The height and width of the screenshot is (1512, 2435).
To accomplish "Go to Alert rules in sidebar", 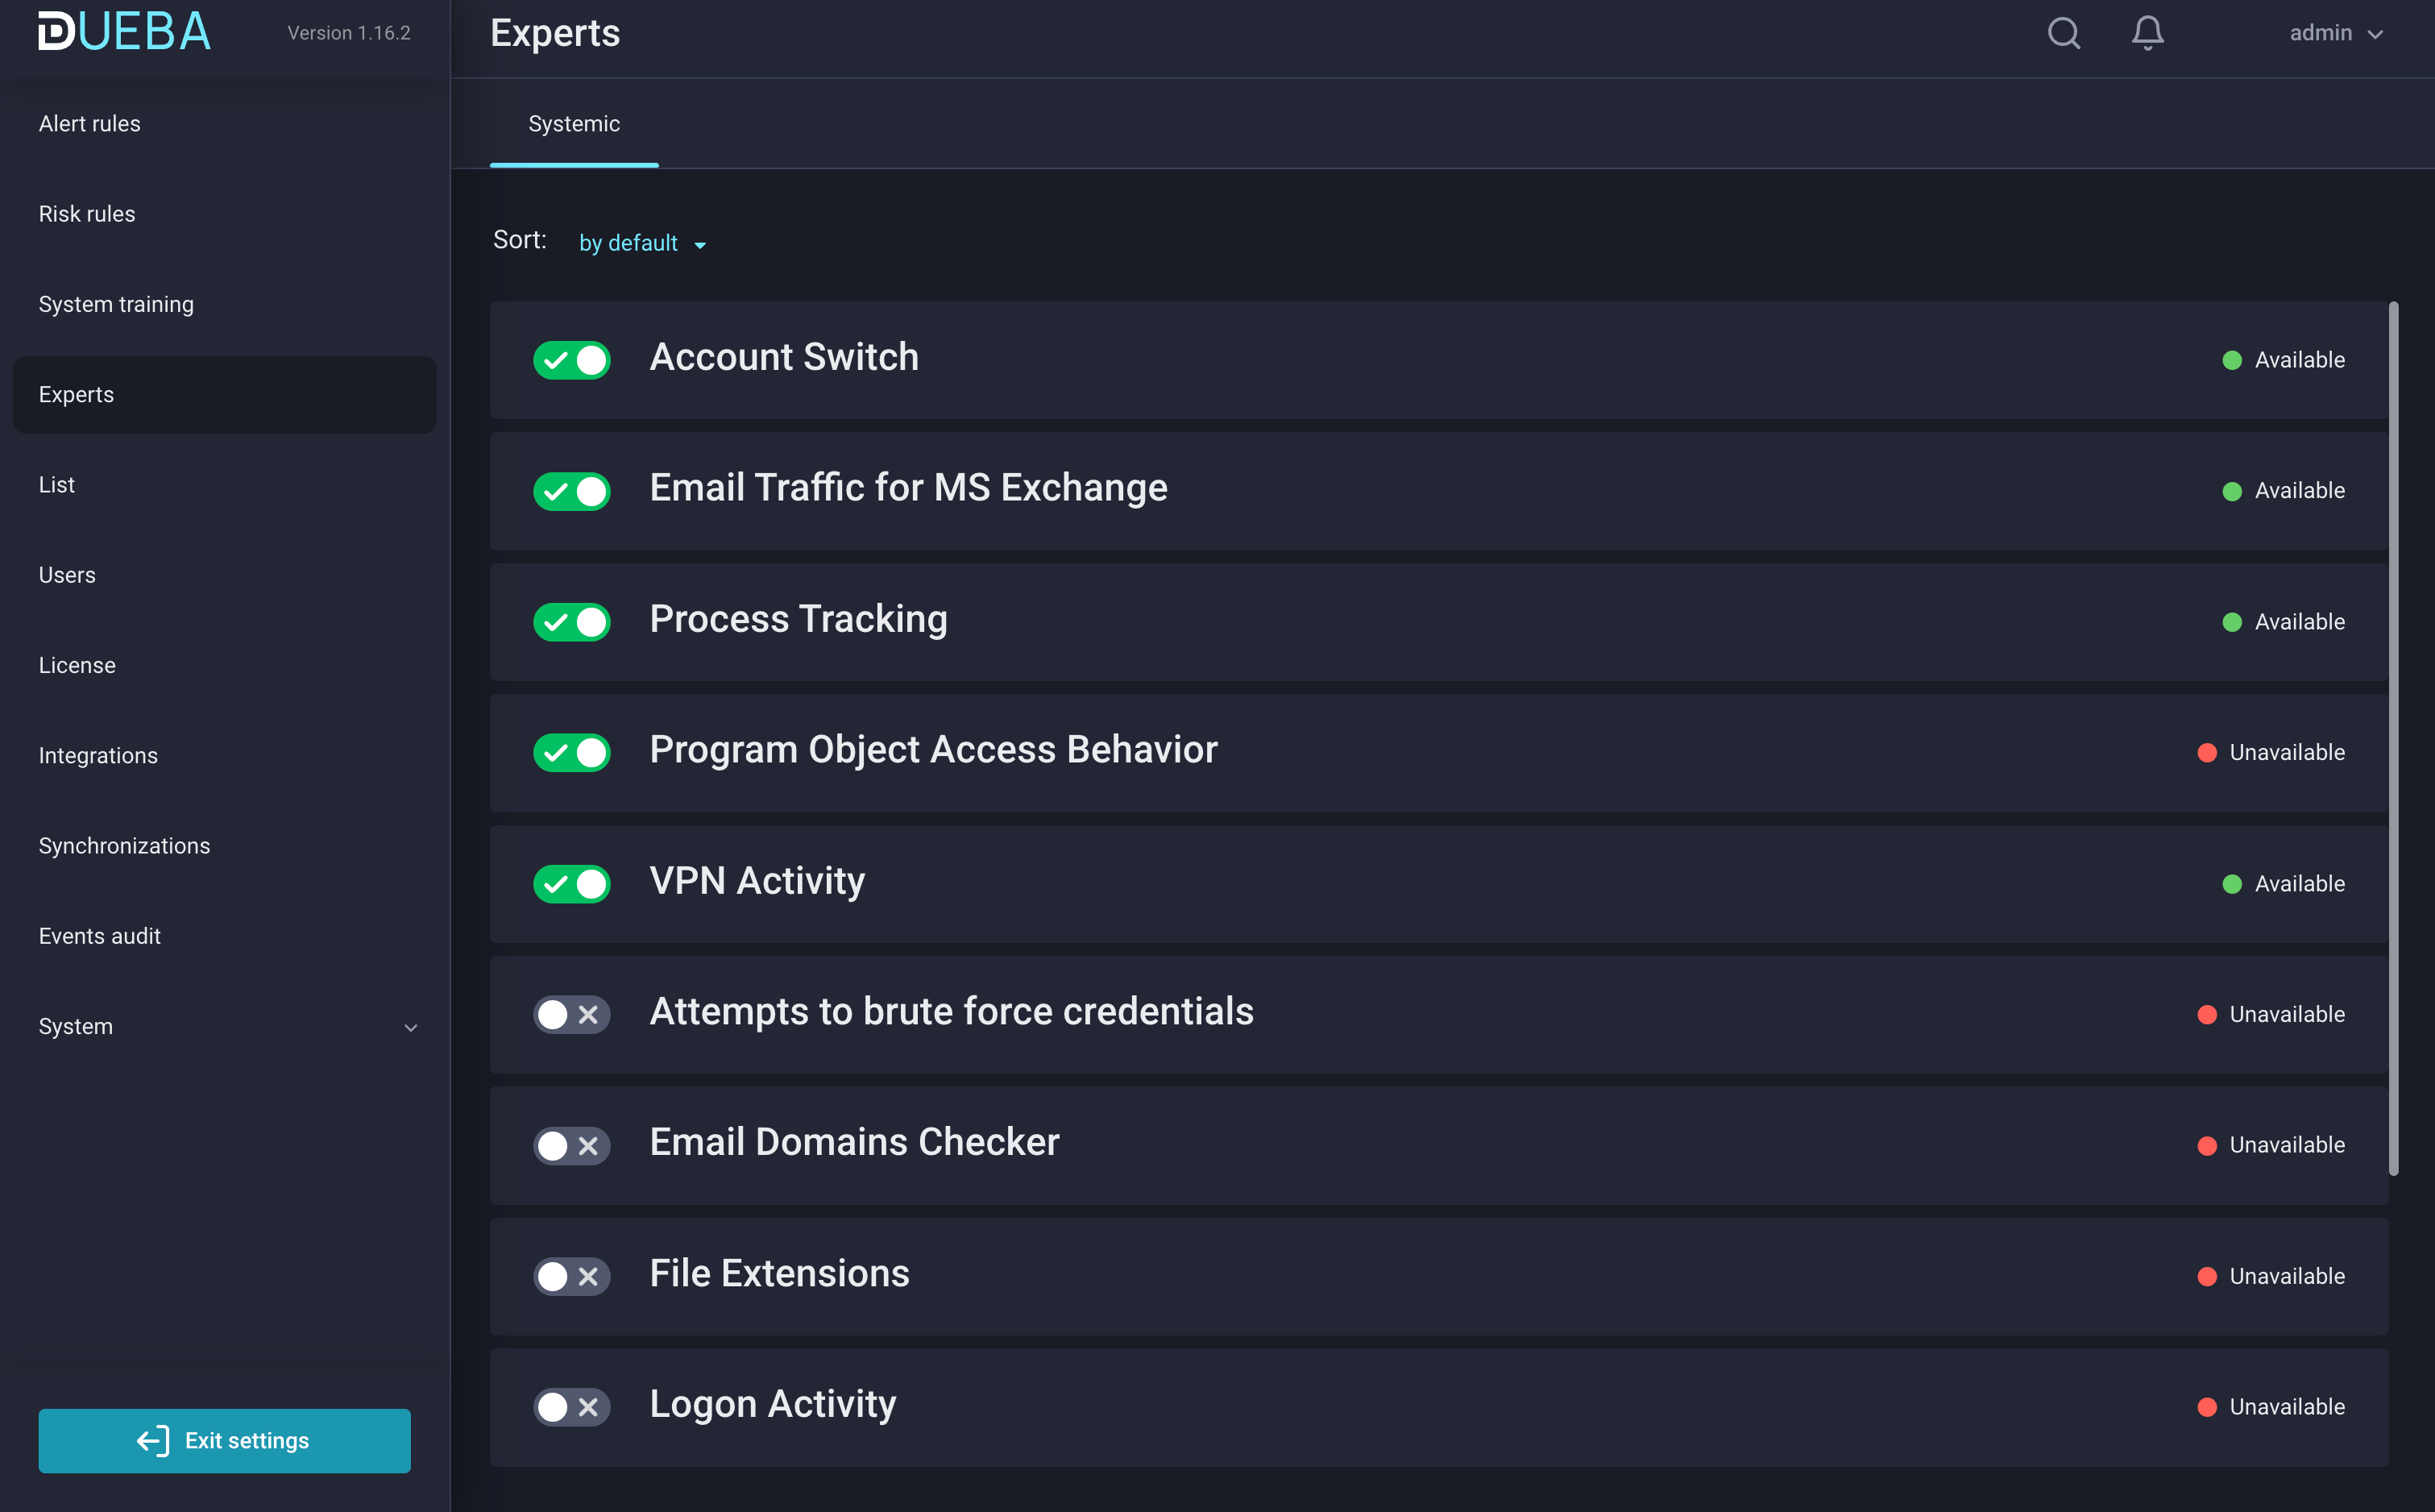I will (90, 124).
